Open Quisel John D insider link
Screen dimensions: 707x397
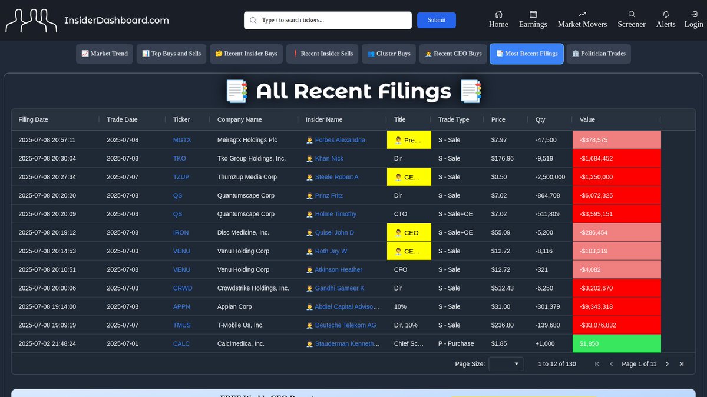[x=335, y=233]
